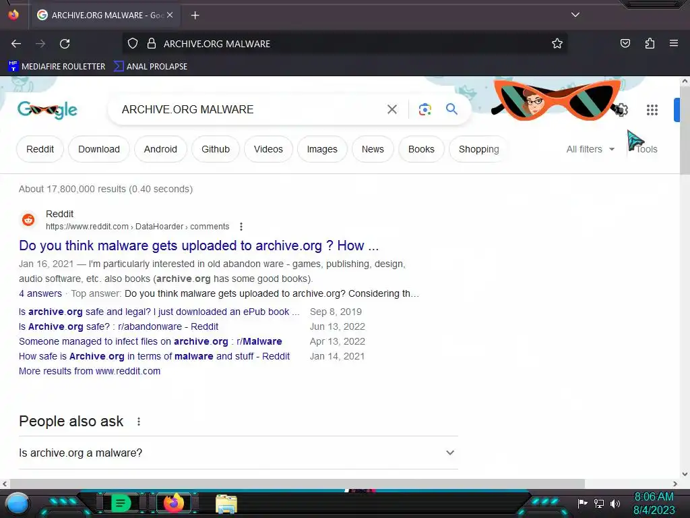Submit search with magnifier icon
This screenshot has height=518, width=690.
(451, 109)
